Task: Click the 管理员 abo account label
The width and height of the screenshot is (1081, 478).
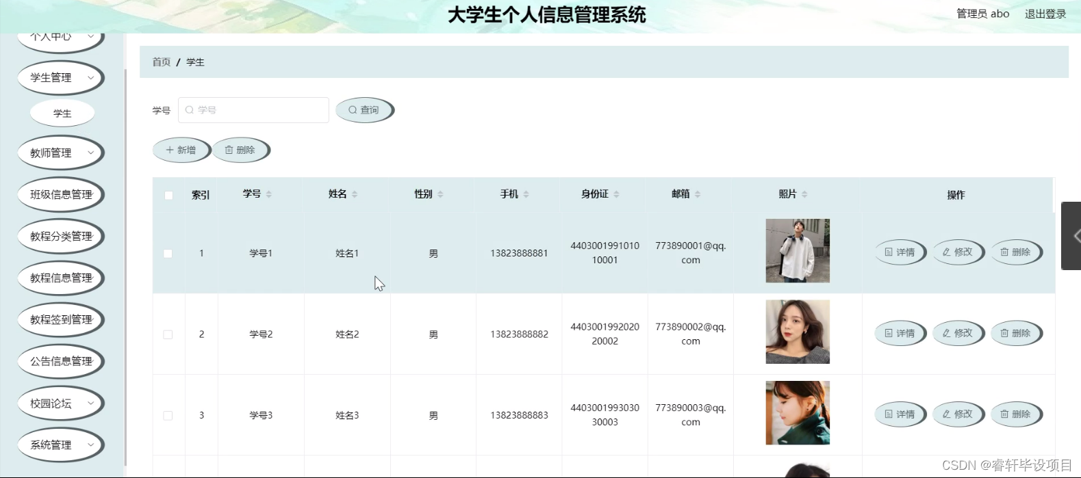Action: tap(982, 14)
